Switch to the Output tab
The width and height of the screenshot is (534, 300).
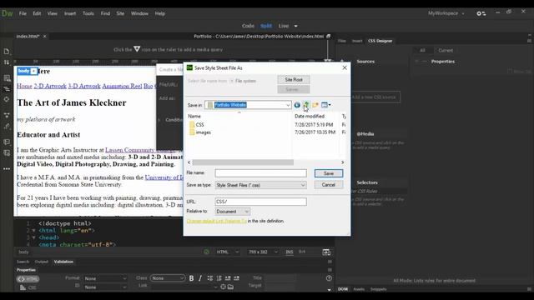(x=41, y=262)
